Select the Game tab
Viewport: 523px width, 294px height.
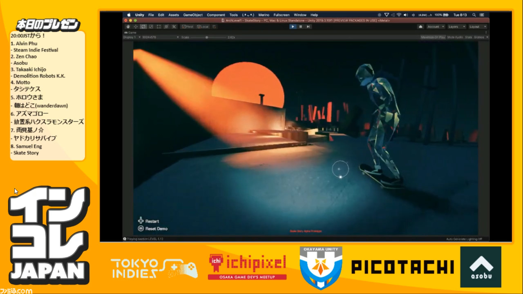click(131, 32)
